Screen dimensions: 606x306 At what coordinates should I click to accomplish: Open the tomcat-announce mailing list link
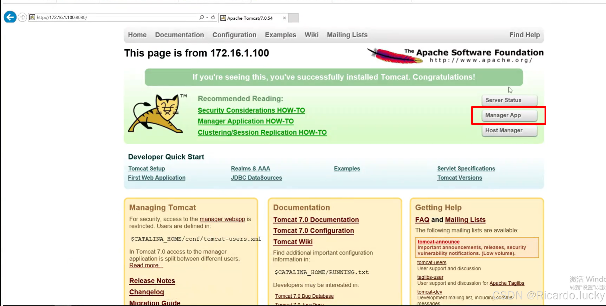click(439, 242)
